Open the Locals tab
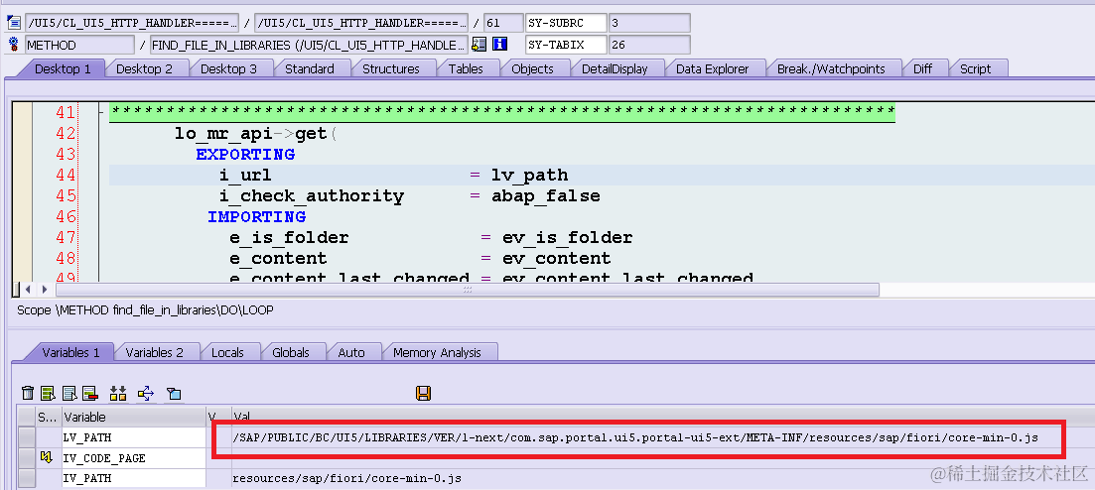The image size is (1095, 490). point(227,352)
